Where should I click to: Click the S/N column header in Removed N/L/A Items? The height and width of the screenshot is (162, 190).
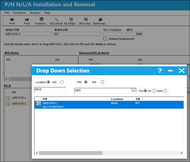coord(140,60)
